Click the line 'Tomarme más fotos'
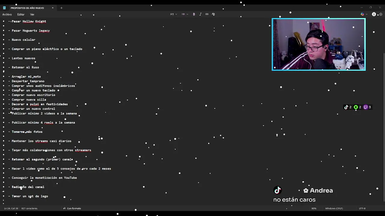385x216 pixels. pyautogui.click(x=27, y=132)
